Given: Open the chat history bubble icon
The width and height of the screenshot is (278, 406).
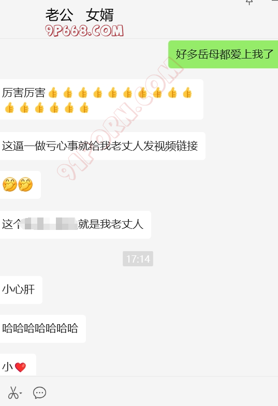Looking at the screenshot, I should pos(39,393).
